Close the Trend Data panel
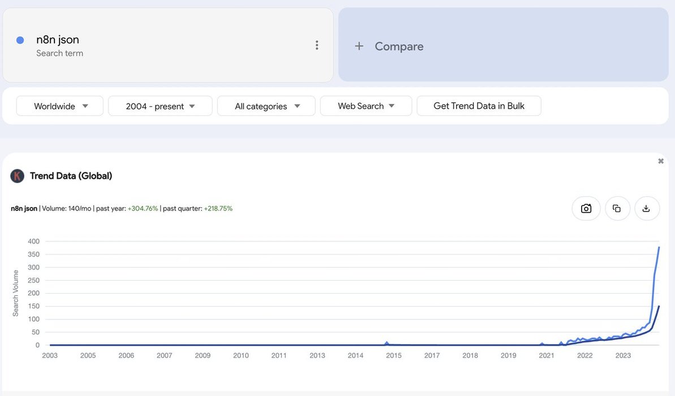Image resolution: width=675 pixels, height=396 pixels. (660, 161)
